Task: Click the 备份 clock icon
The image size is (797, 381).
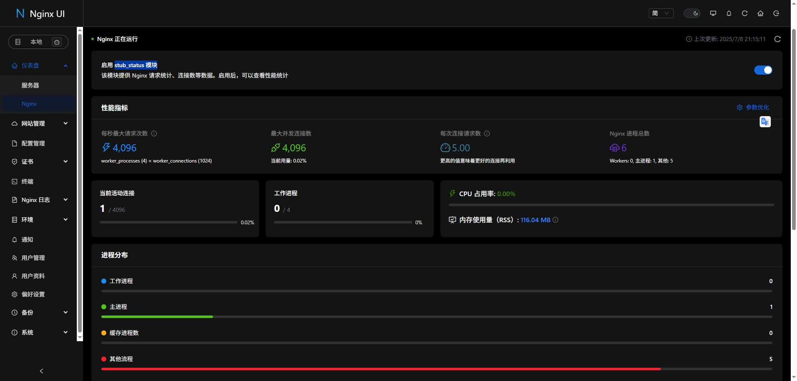Action: click(15, 313)
